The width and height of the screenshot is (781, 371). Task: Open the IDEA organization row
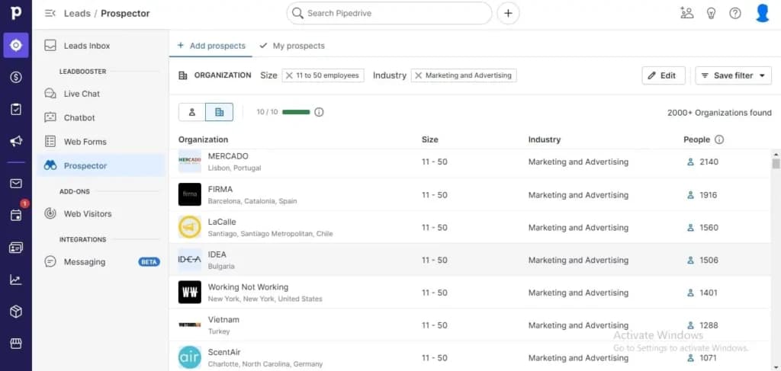click(470, 260)
